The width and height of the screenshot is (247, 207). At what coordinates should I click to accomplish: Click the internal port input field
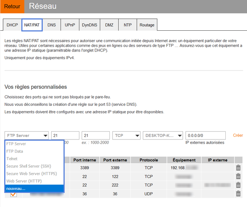point(65,136)
